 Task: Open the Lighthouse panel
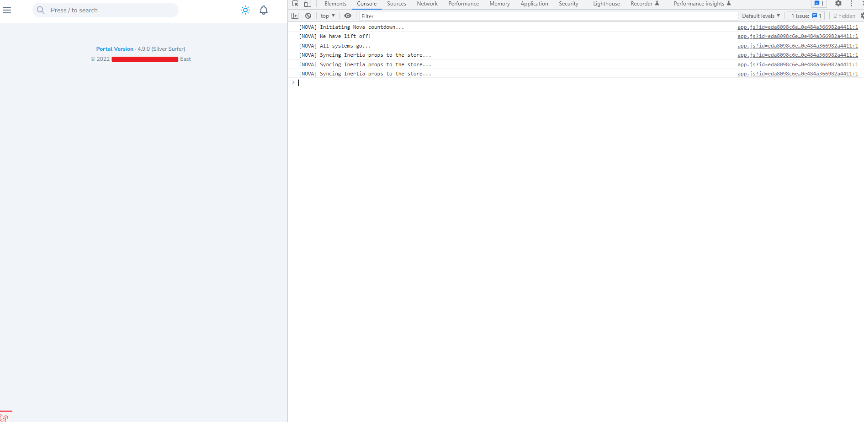tap(606, 4)
